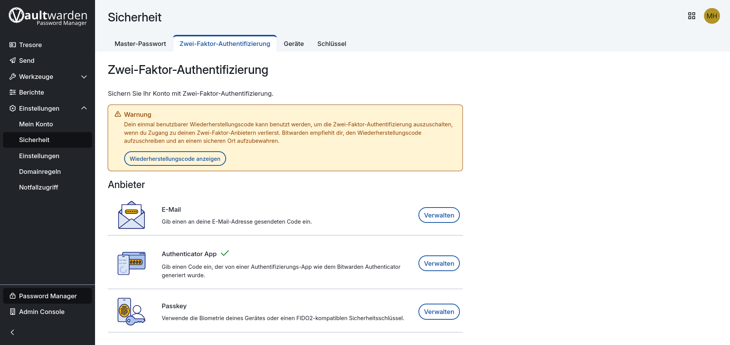The image size is (730, 345).
Task: Click the E-Mail envelope provider icon
Action: pos(131,215)
